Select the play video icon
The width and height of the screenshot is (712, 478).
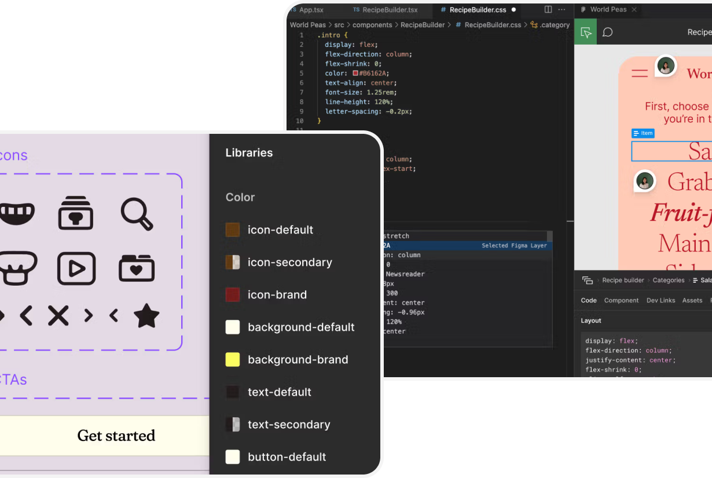pos(76,268)
